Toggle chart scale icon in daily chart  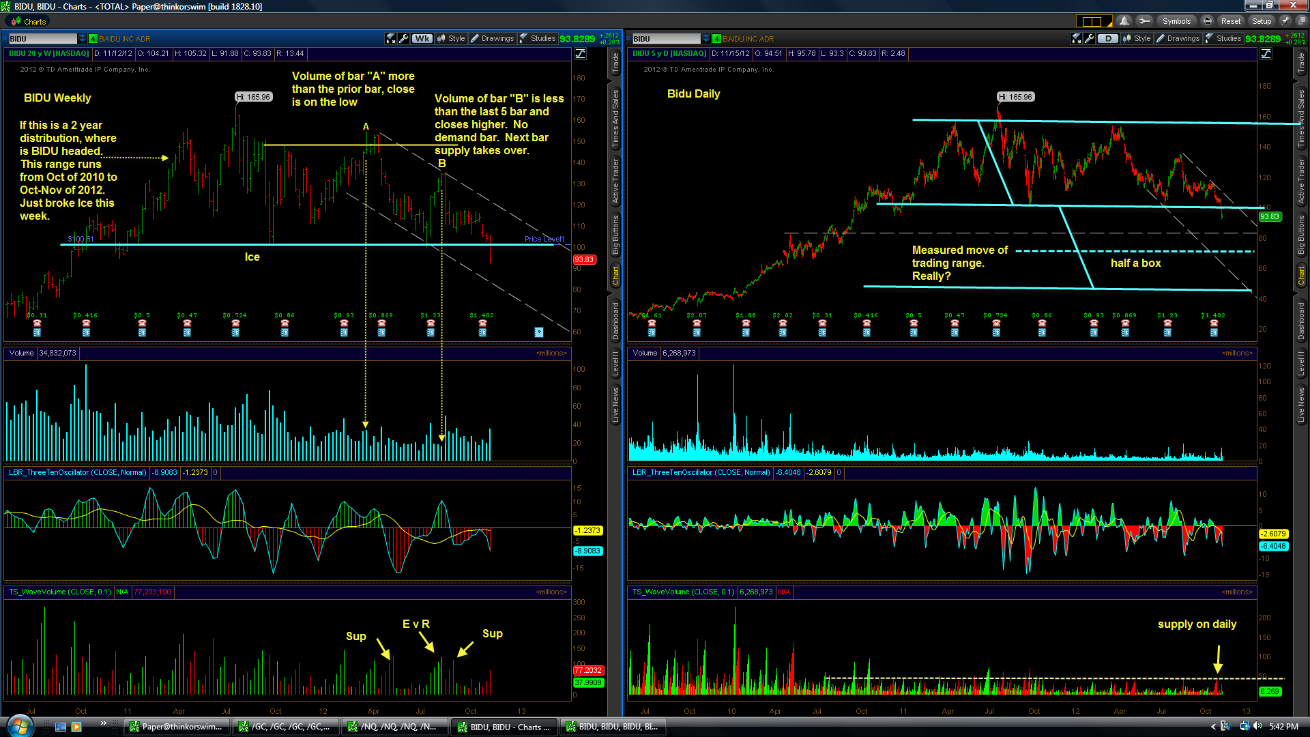coord(1266,54)
